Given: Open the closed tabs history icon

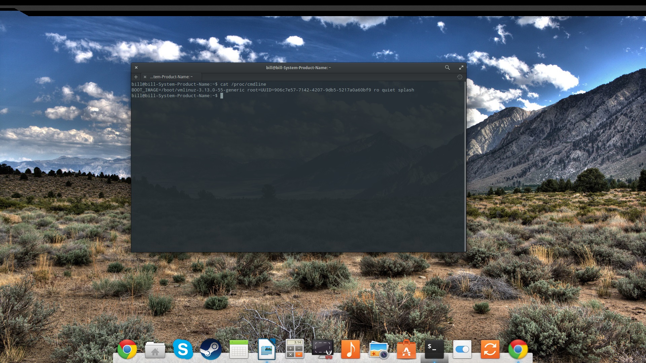Looking at the screenshot, I should tap(460, 77).
